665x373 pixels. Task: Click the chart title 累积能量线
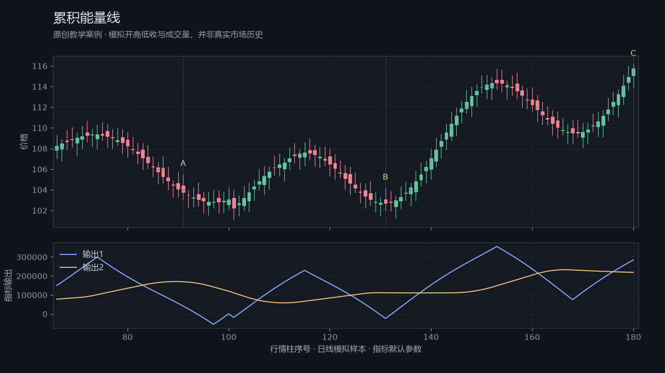[86, 18]
